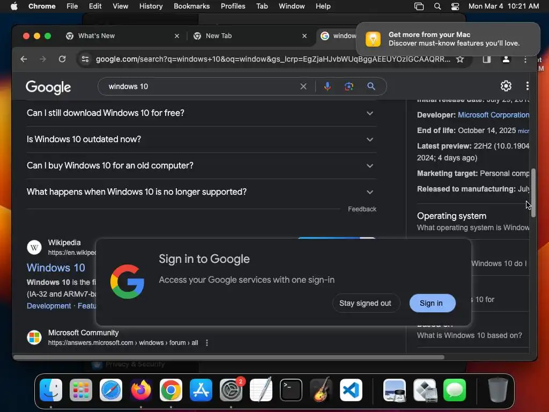Submit search with magnifying glass icon

(x=371, y=86)
